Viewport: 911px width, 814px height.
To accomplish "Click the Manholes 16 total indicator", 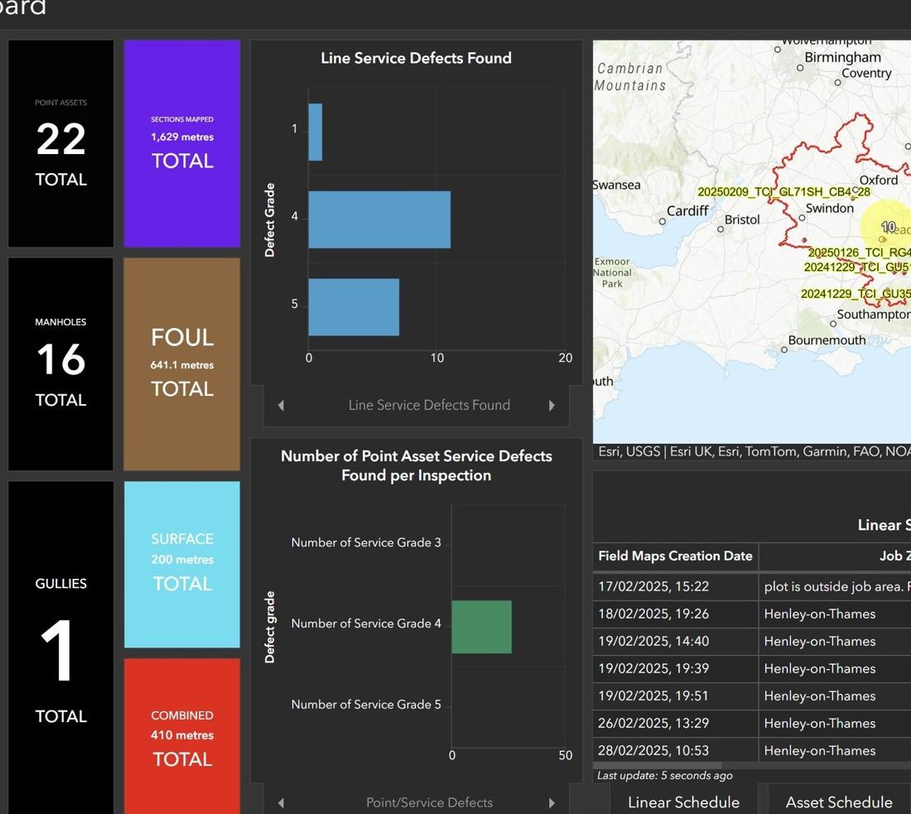I will (60, 364).
